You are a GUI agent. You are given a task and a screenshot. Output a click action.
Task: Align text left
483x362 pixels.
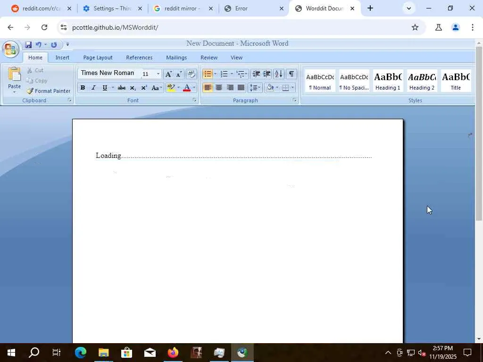tap(208, 88)
